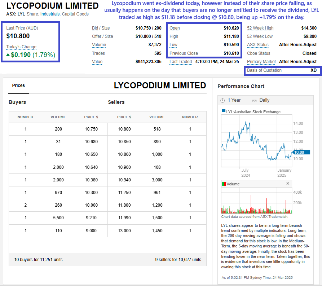Screen dimensions: 322x286
Task: Click the buy price 10.300 cell
Action: [x=91, y=193]
